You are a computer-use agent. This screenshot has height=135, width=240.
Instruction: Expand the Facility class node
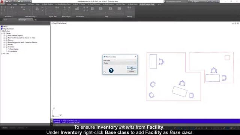[4, 45]
